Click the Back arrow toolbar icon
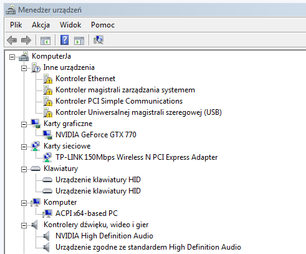This screenshot has height=254, width=306. tap(12, 40)
